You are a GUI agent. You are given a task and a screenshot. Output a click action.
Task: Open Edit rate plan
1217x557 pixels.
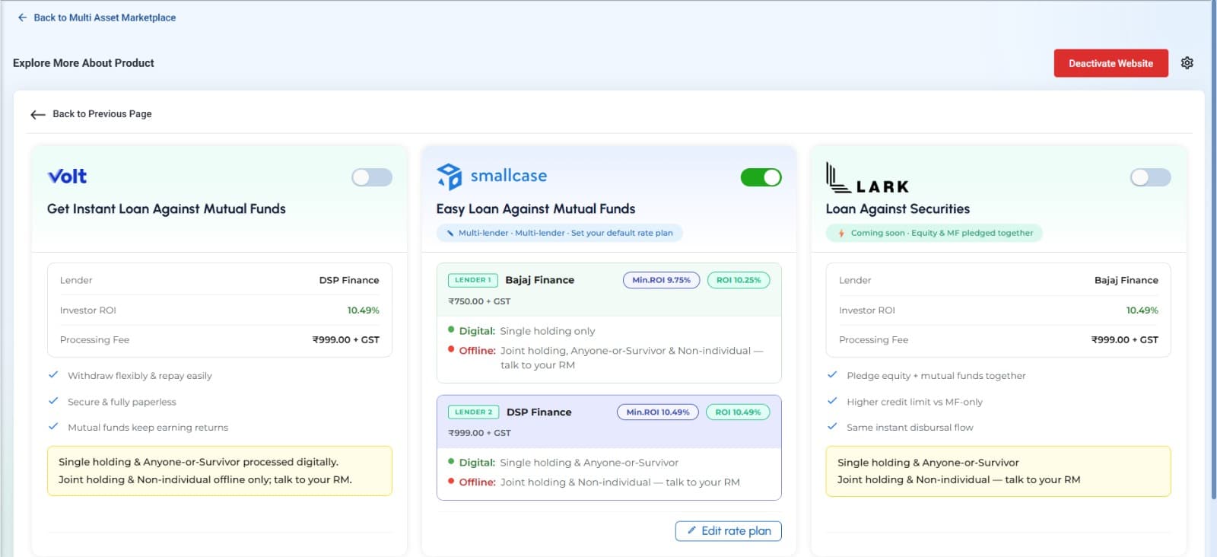[x=728, y=531]
